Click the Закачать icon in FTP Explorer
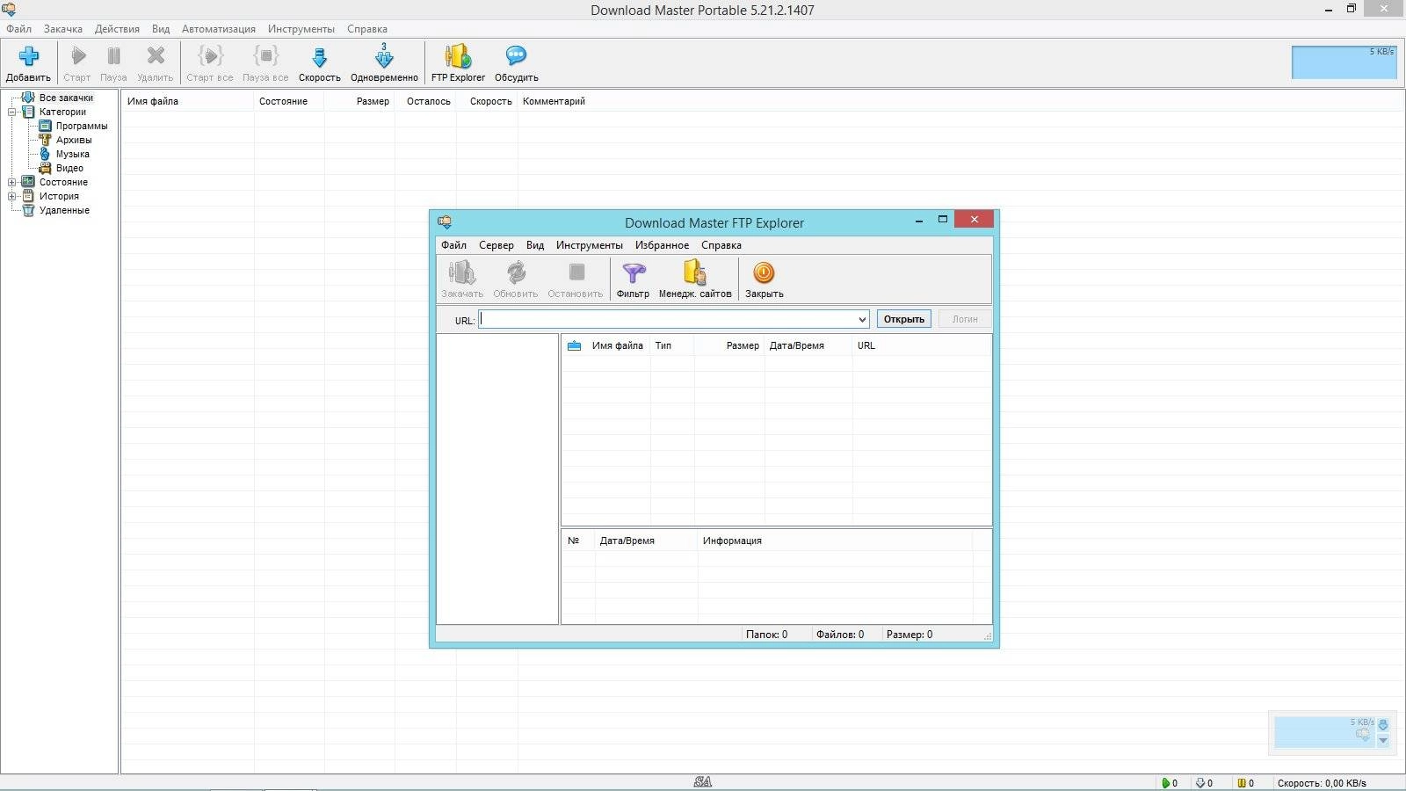This screenshot has height=791, width=1406. click(462, 272)
